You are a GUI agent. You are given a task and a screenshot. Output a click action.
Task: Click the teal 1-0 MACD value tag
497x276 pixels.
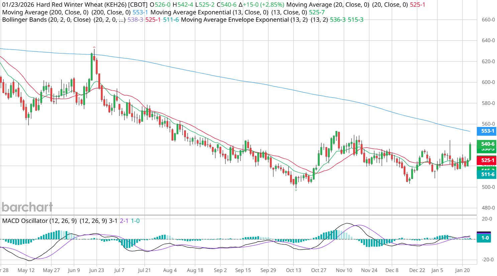(485, 238)
